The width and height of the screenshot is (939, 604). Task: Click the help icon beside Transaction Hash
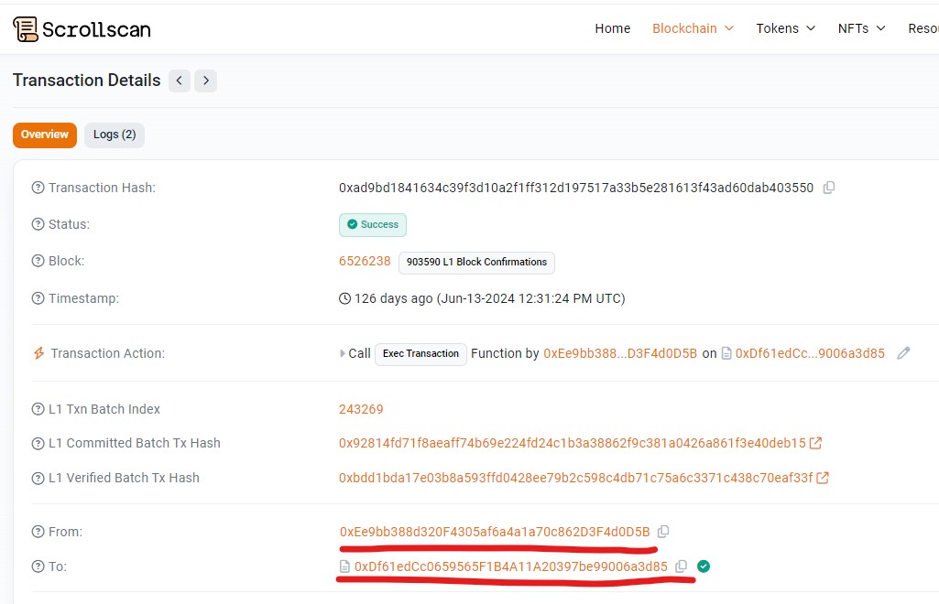tap(38, 188)
